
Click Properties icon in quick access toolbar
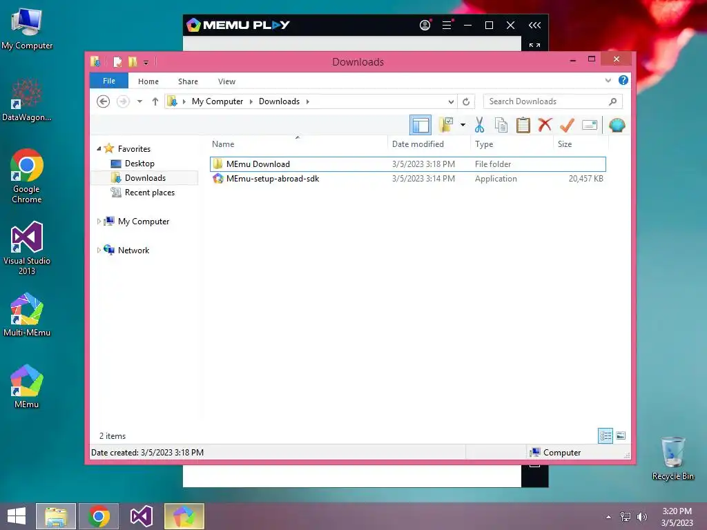tap(117, 61)
